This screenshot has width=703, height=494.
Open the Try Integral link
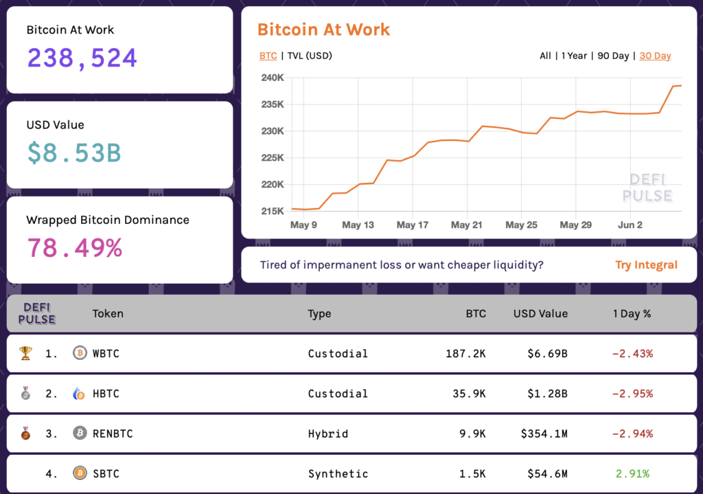pyautogui.click(x=646, y=265)
